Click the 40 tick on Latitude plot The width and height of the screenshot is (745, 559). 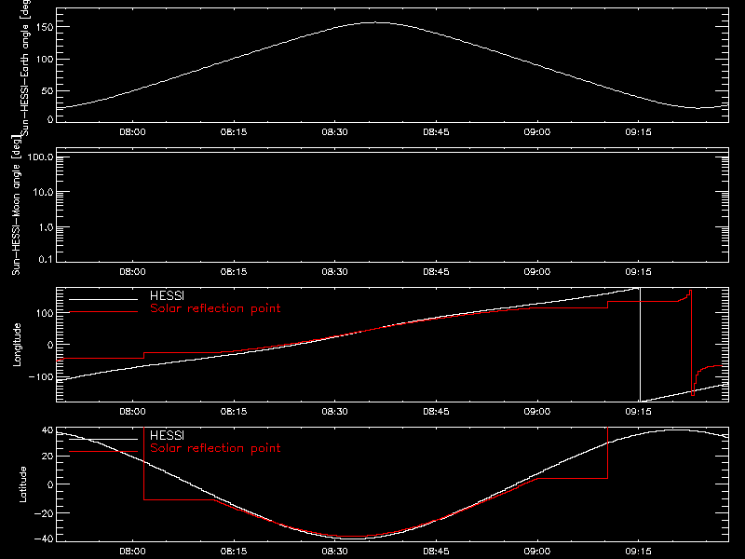47,430
